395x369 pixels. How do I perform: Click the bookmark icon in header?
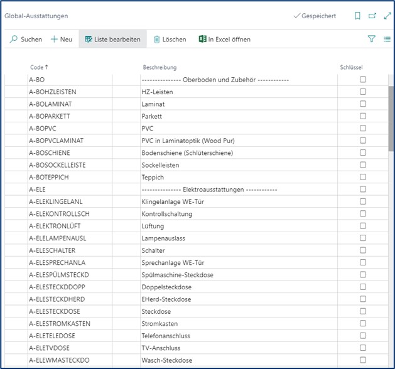click(x=357, y=16)
